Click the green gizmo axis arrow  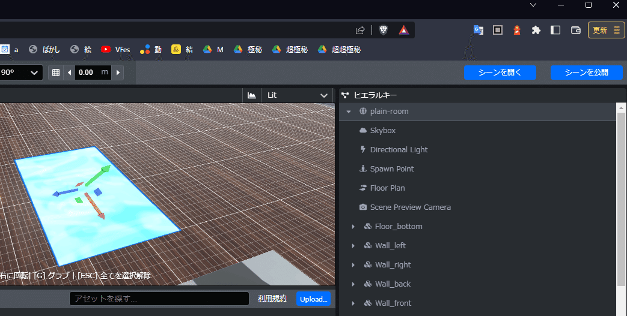point(99,174)
